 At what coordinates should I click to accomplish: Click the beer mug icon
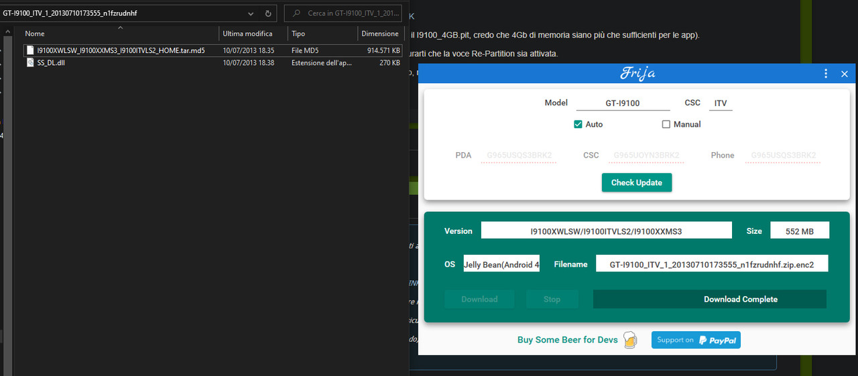pos(630,340)
